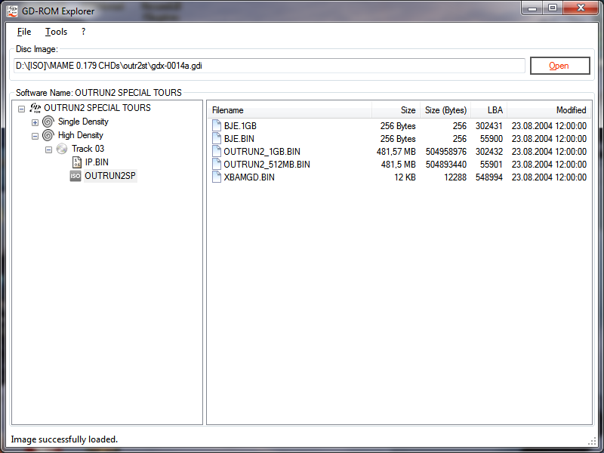Select the BJE.BIN filename
Screen dimensions: 604x453
239,139
